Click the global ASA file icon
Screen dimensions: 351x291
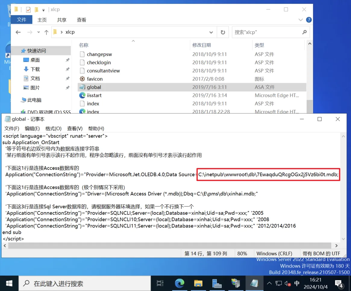(x=82, y=87)
